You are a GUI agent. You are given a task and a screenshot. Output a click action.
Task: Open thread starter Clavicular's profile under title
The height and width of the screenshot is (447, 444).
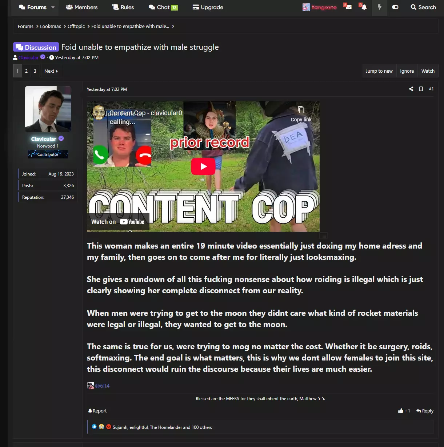point(28,58)
